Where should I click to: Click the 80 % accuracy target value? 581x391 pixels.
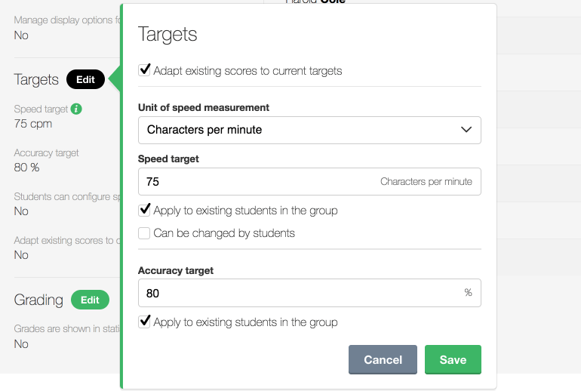tap(27, 168)
